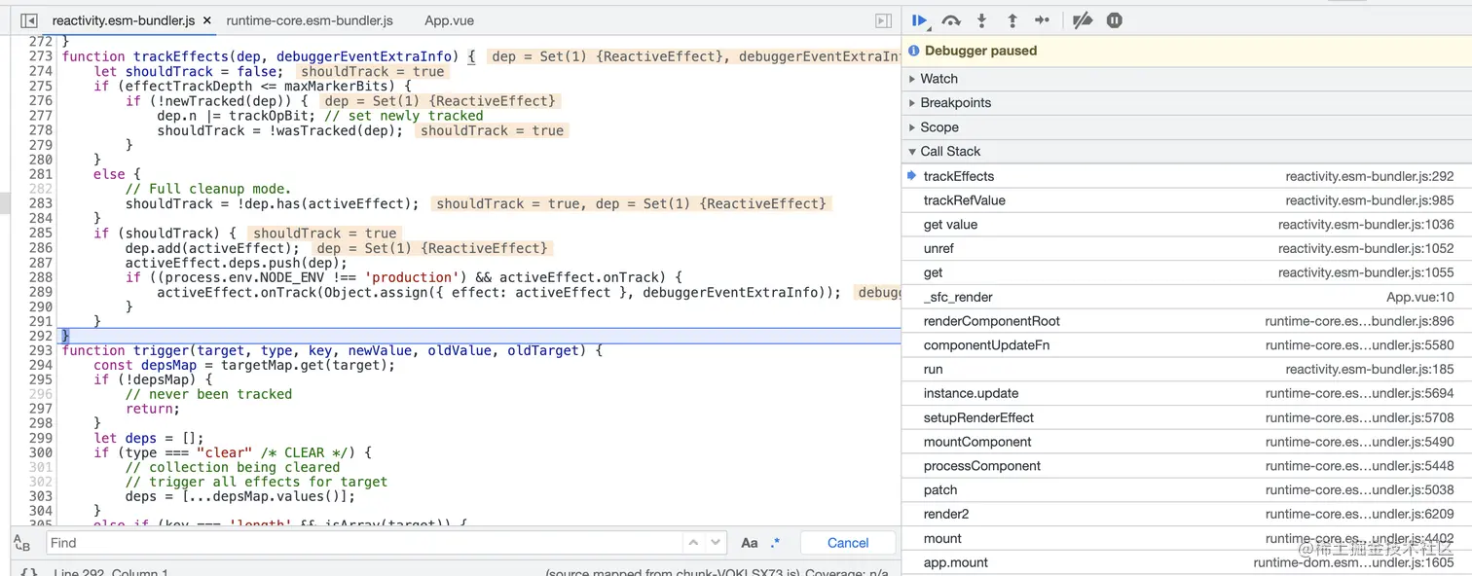1472x576 pixels.
Task: Click line number 293 at function trigger
Action: [40, 350]
